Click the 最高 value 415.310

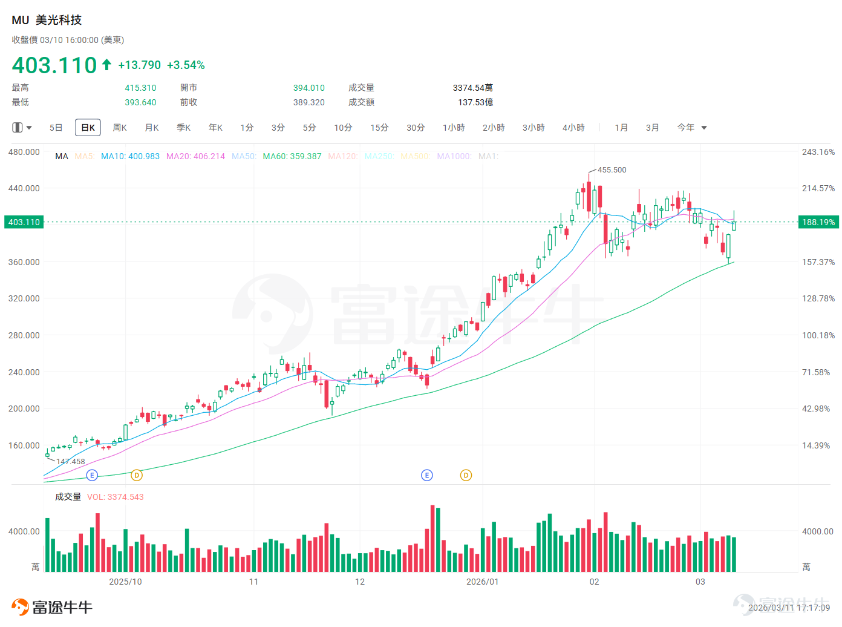(140, 88)
